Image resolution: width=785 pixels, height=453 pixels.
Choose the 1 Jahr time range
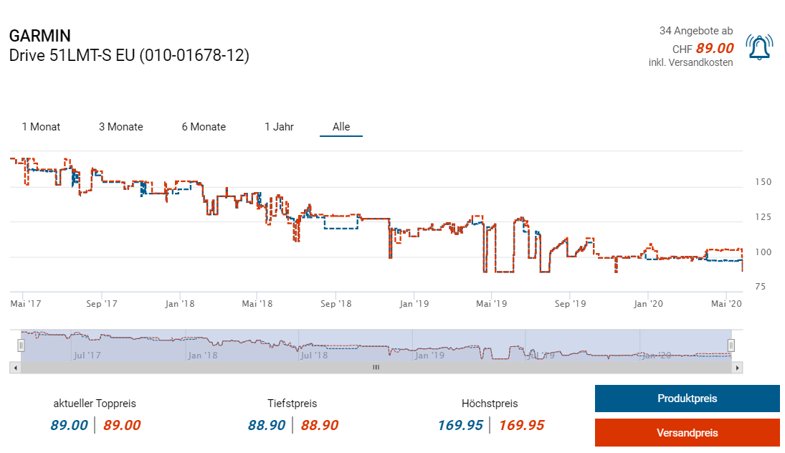coord(279,127)
